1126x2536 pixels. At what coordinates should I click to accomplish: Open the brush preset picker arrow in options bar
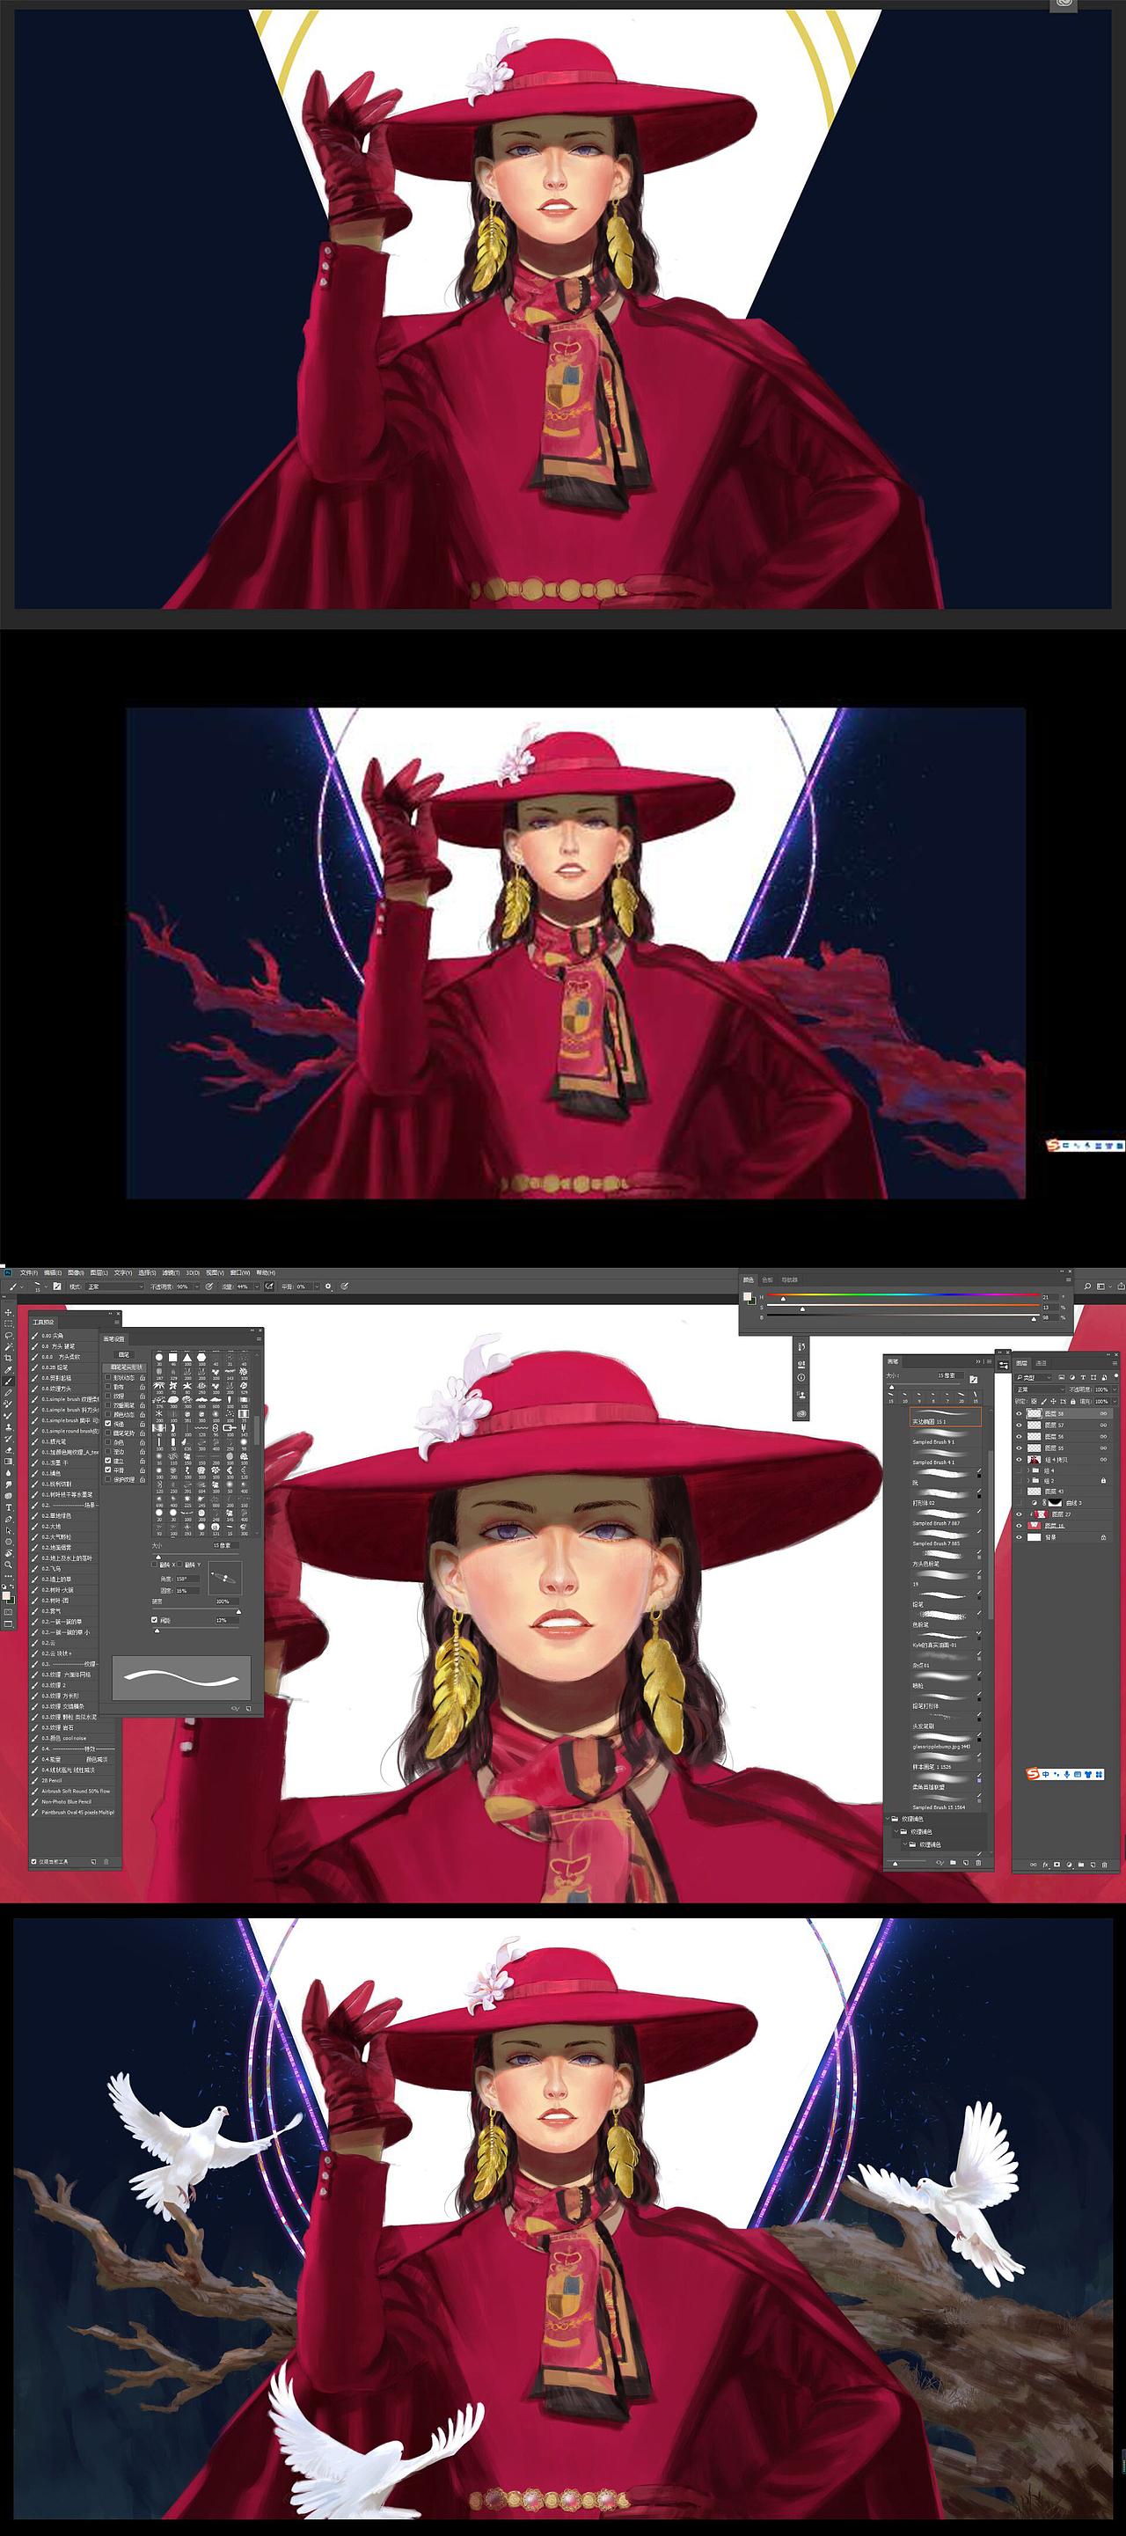(47, 1286)
